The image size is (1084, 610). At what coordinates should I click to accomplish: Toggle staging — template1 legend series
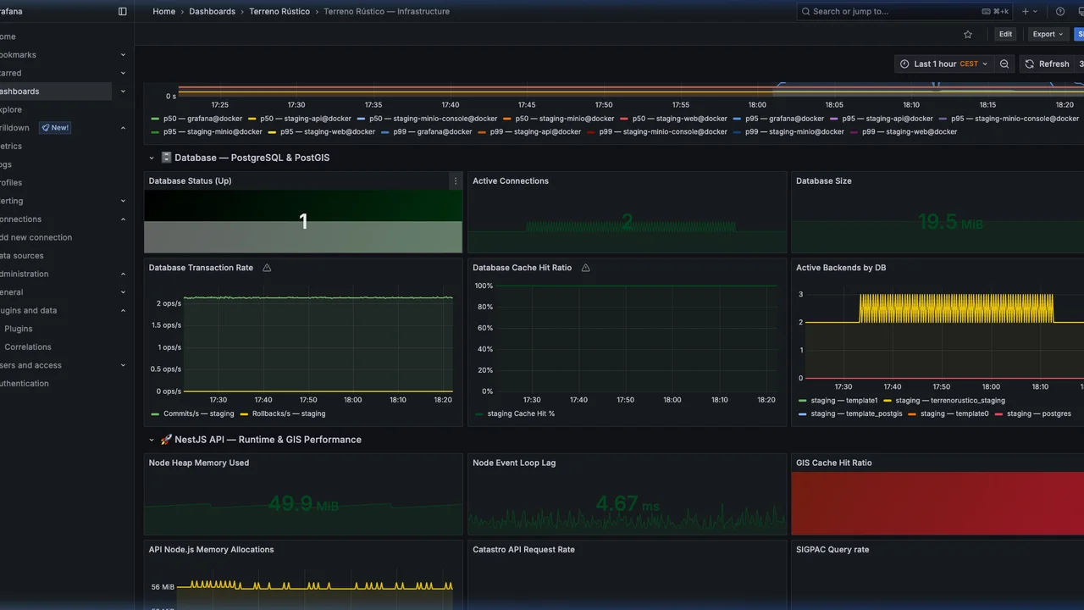tap(844, 401)
